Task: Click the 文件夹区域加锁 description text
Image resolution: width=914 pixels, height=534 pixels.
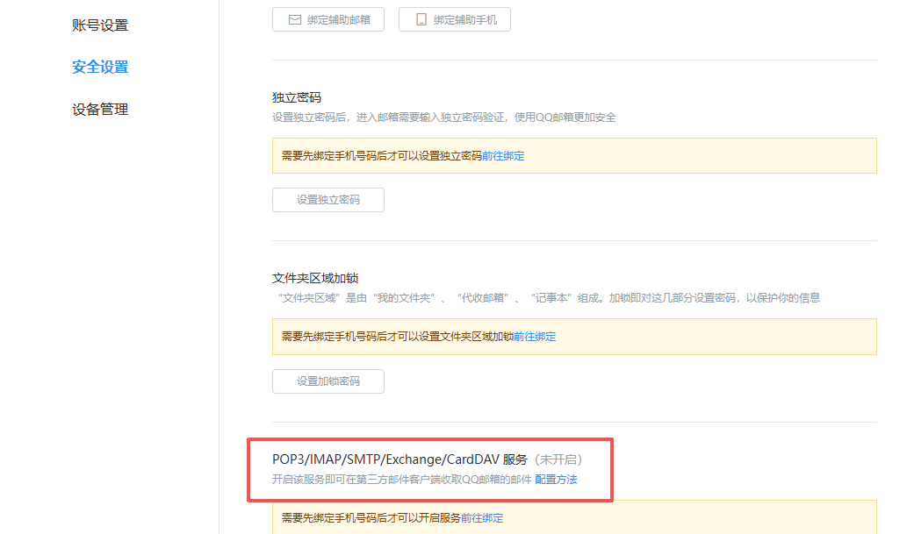Action: [545, 298]
